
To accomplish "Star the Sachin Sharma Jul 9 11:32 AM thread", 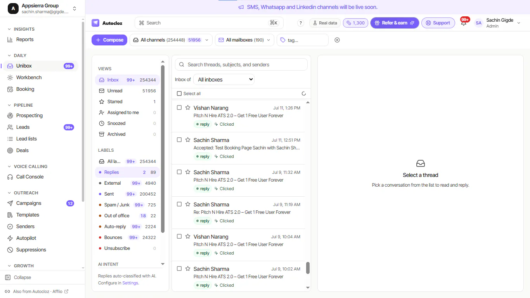I will (x=188, y=172).
